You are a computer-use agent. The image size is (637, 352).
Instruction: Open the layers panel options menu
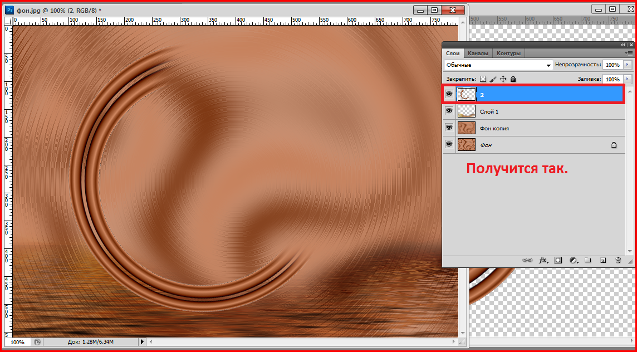coord(629,53)
